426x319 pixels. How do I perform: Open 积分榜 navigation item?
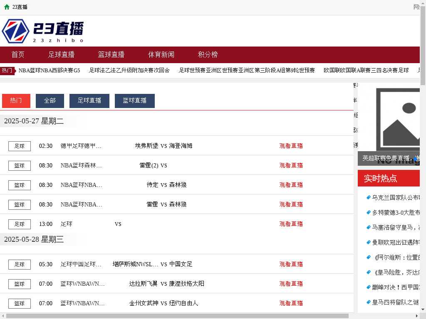click(x=208, y=54)
